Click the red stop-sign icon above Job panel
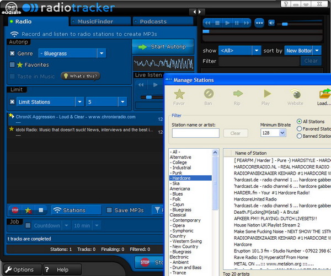 pyautogui.click(x=15, y=210)
